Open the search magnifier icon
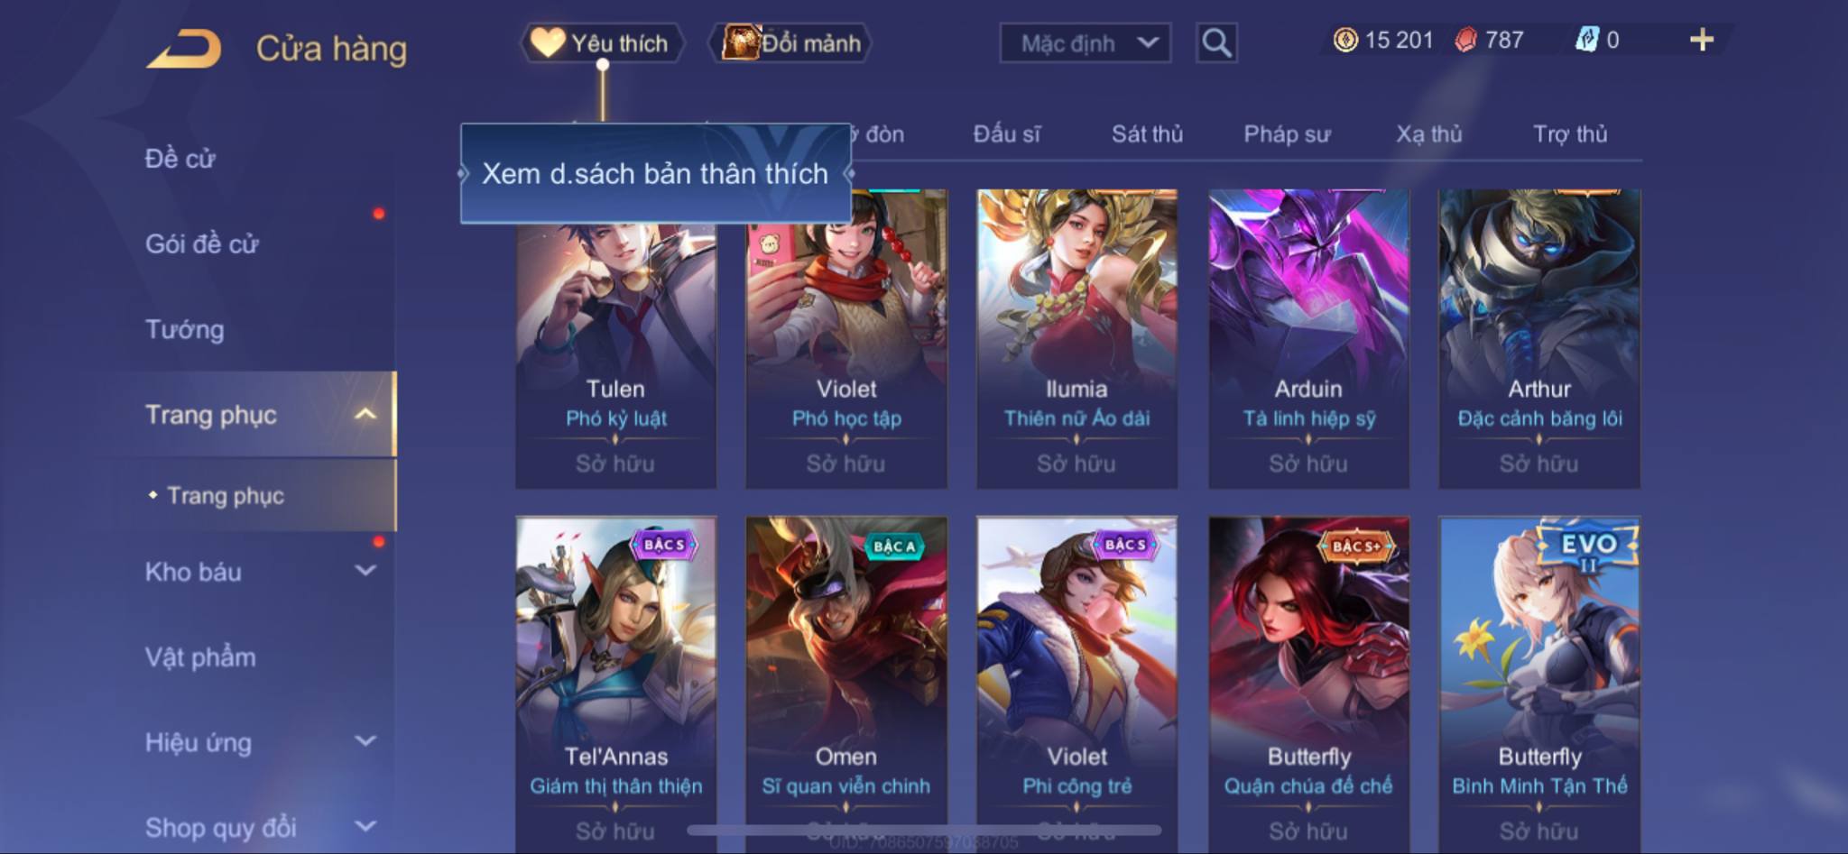 click(1215, 42)
